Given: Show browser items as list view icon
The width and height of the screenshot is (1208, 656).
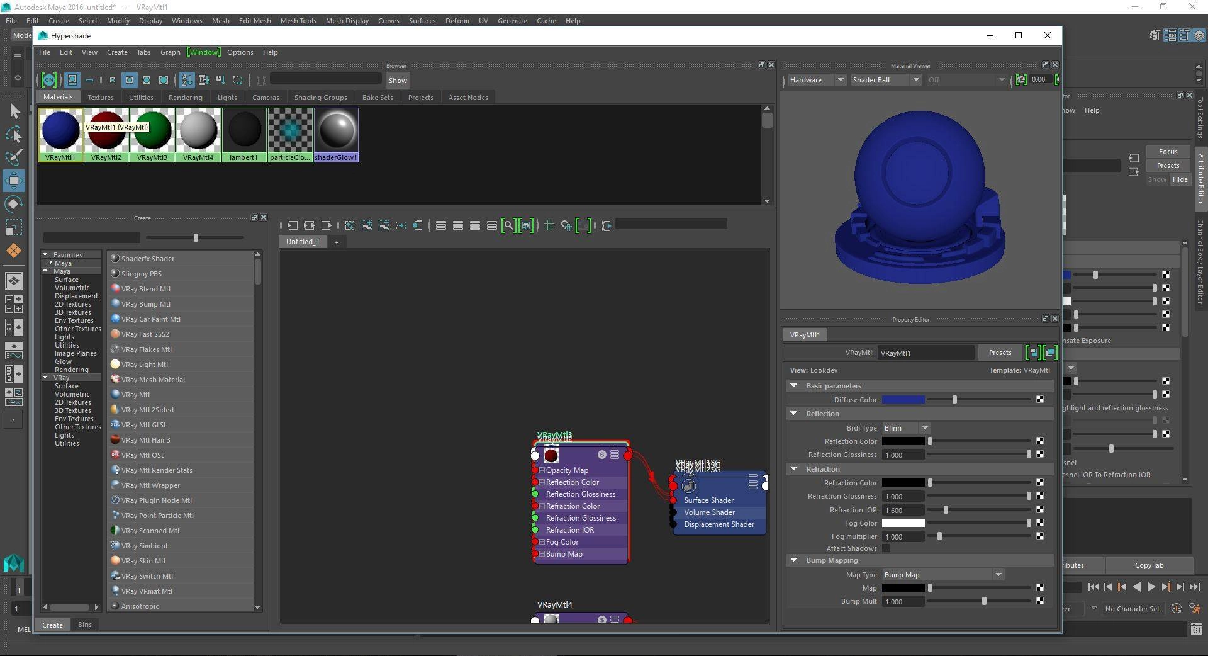Looking at the screenshot, I should click(89, 80).
